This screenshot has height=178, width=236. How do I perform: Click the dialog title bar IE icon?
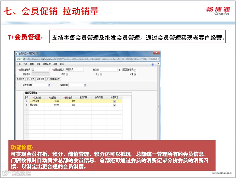tap(17, 54)
